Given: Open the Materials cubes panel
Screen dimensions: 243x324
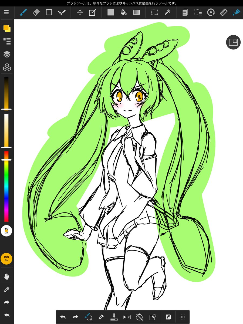Looking at the screenshot, I should pos(7,67).
